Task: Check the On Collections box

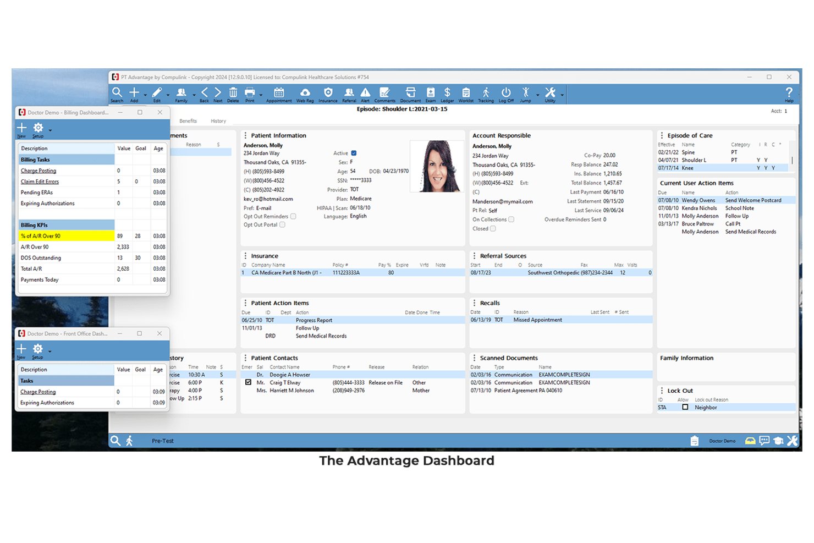Action: point(511,219)
